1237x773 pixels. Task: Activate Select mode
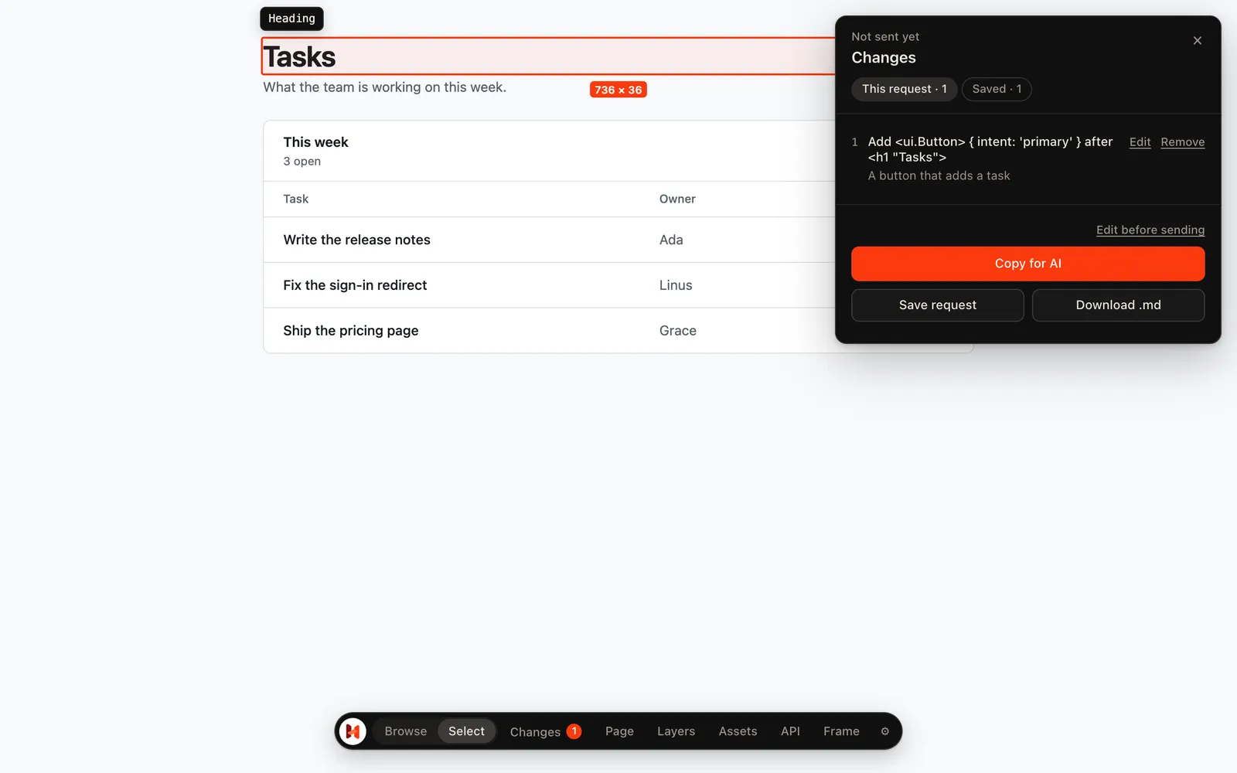click(x=466, y=731)
